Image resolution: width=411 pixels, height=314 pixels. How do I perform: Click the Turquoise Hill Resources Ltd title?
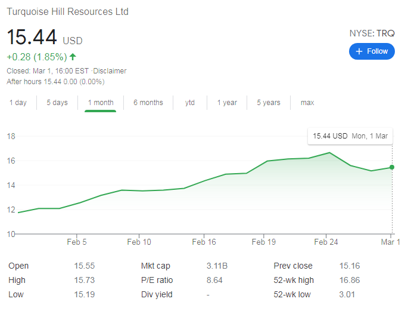coord(68,12)
